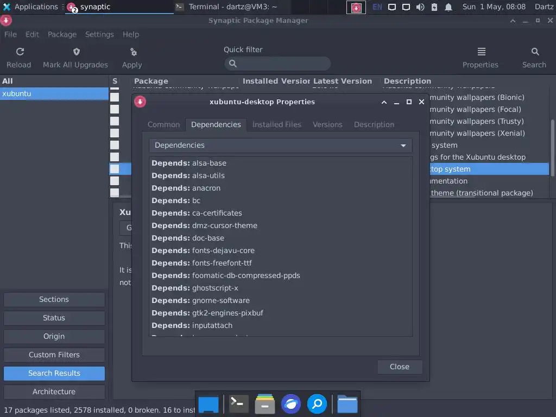
Task: Select xubuntu in the search results list
Action: point(54,93)
